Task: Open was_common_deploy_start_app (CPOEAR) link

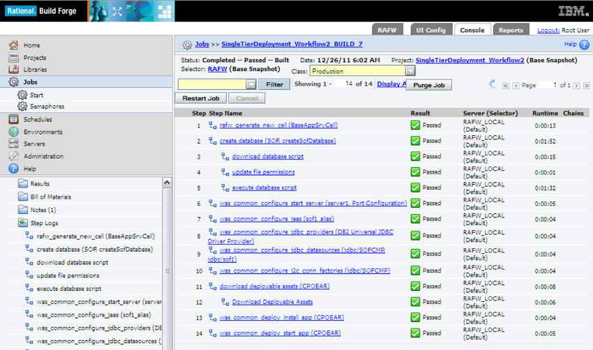Action: (280, 333)
